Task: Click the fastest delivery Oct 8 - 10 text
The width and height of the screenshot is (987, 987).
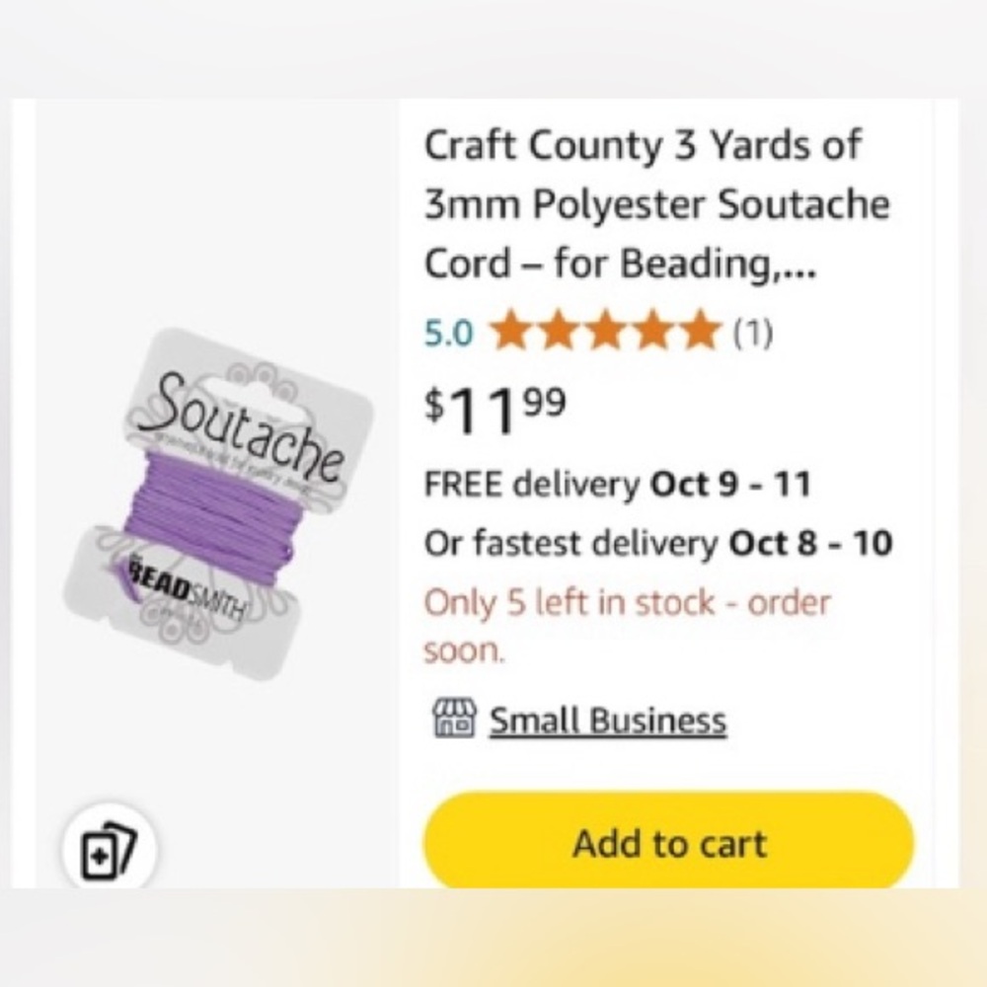Action: [657, 544]
